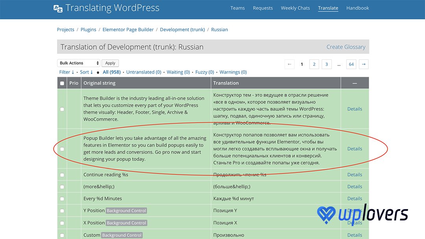Viewport: 425px width, 239px height.
Task: Check the Popup Builder row checkbox
Action: (62, 149)
